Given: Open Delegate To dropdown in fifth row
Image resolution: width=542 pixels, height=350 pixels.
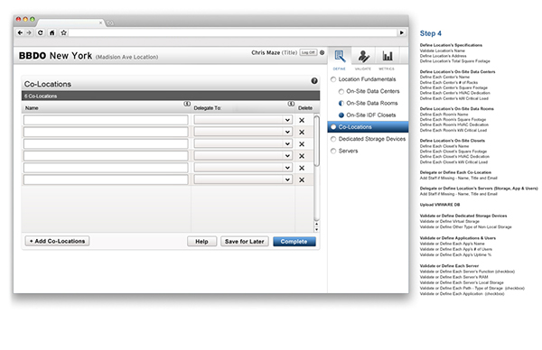Looking at the screenshot, I should 243,168.
